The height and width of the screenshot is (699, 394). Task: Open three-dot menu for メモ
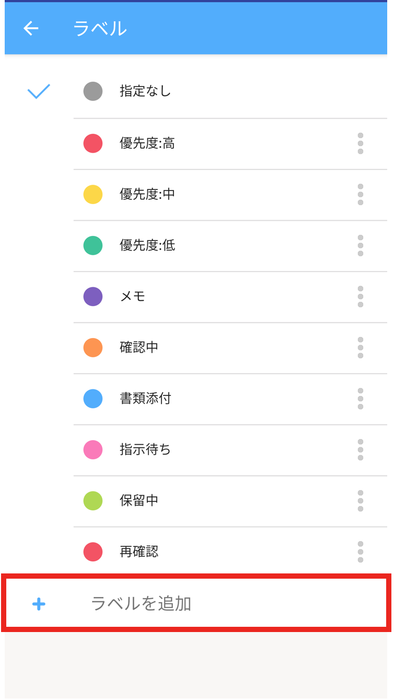tap(360, 297)
